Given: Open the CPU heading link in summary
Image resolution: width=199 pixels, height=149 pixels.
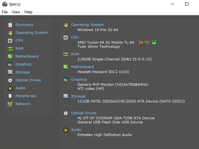Looking at the screenshot, I should (x=75, y=37).
